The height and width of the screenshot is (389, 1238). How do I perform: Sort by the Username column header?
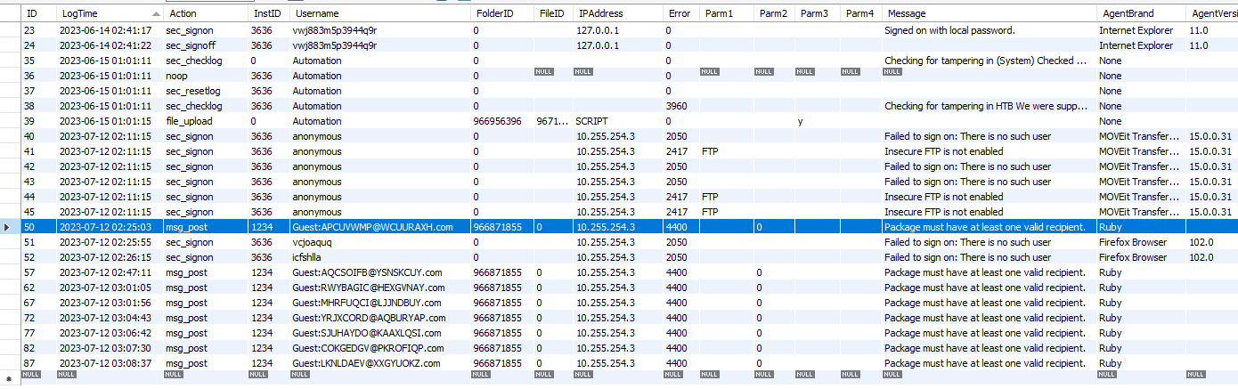coord(316,14)
